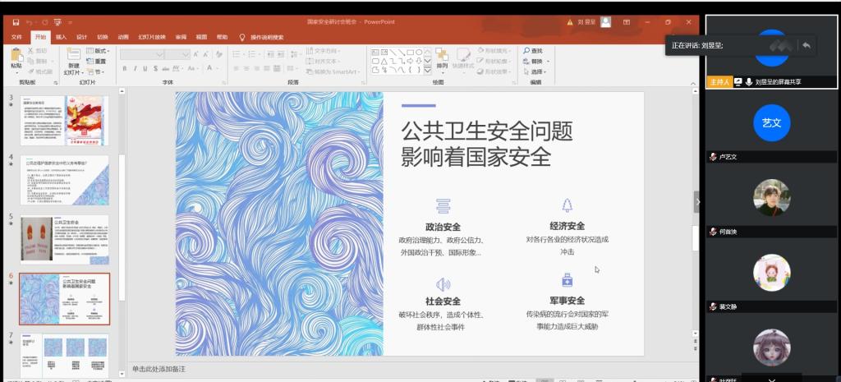This screenshot has width=841, height=382.
Task: Switch to the Slide Show (幻灯片放映) tab
Action: pos(152,37)
